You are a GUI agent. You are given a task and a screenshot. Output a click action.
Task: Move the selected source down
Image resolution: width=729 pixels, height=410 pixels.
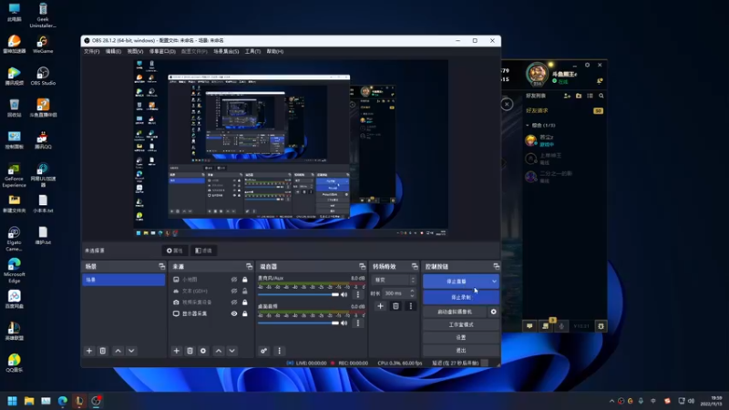click(232, 351)
